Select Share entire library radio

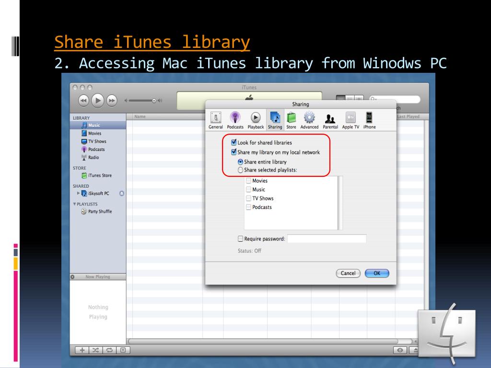[x=240, y=162]
